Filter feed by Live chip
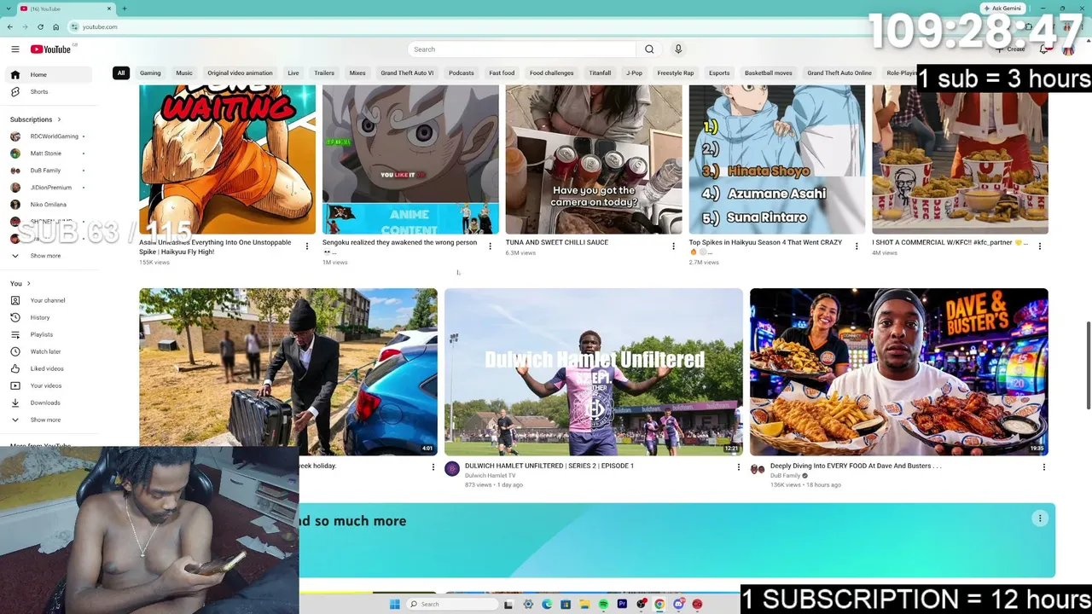The width and height of the screenshot is (1092, 614). tap(293, 73)
